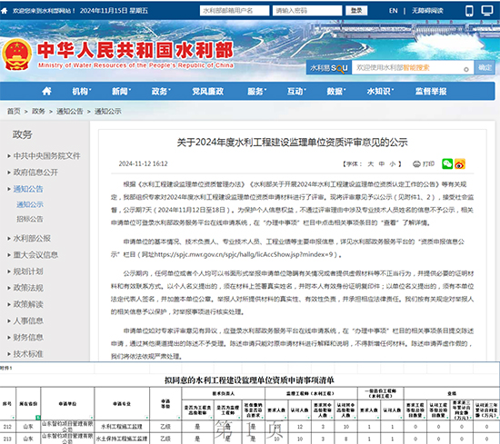Image resolution: width=500 pixels, height=444 pixels.
Task: Click the article title text
Action: pos(292,142)
